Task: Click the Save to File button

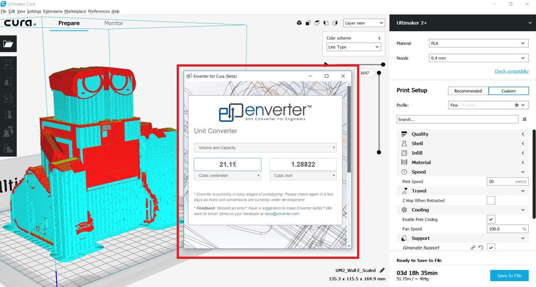Action: point(509,275)
